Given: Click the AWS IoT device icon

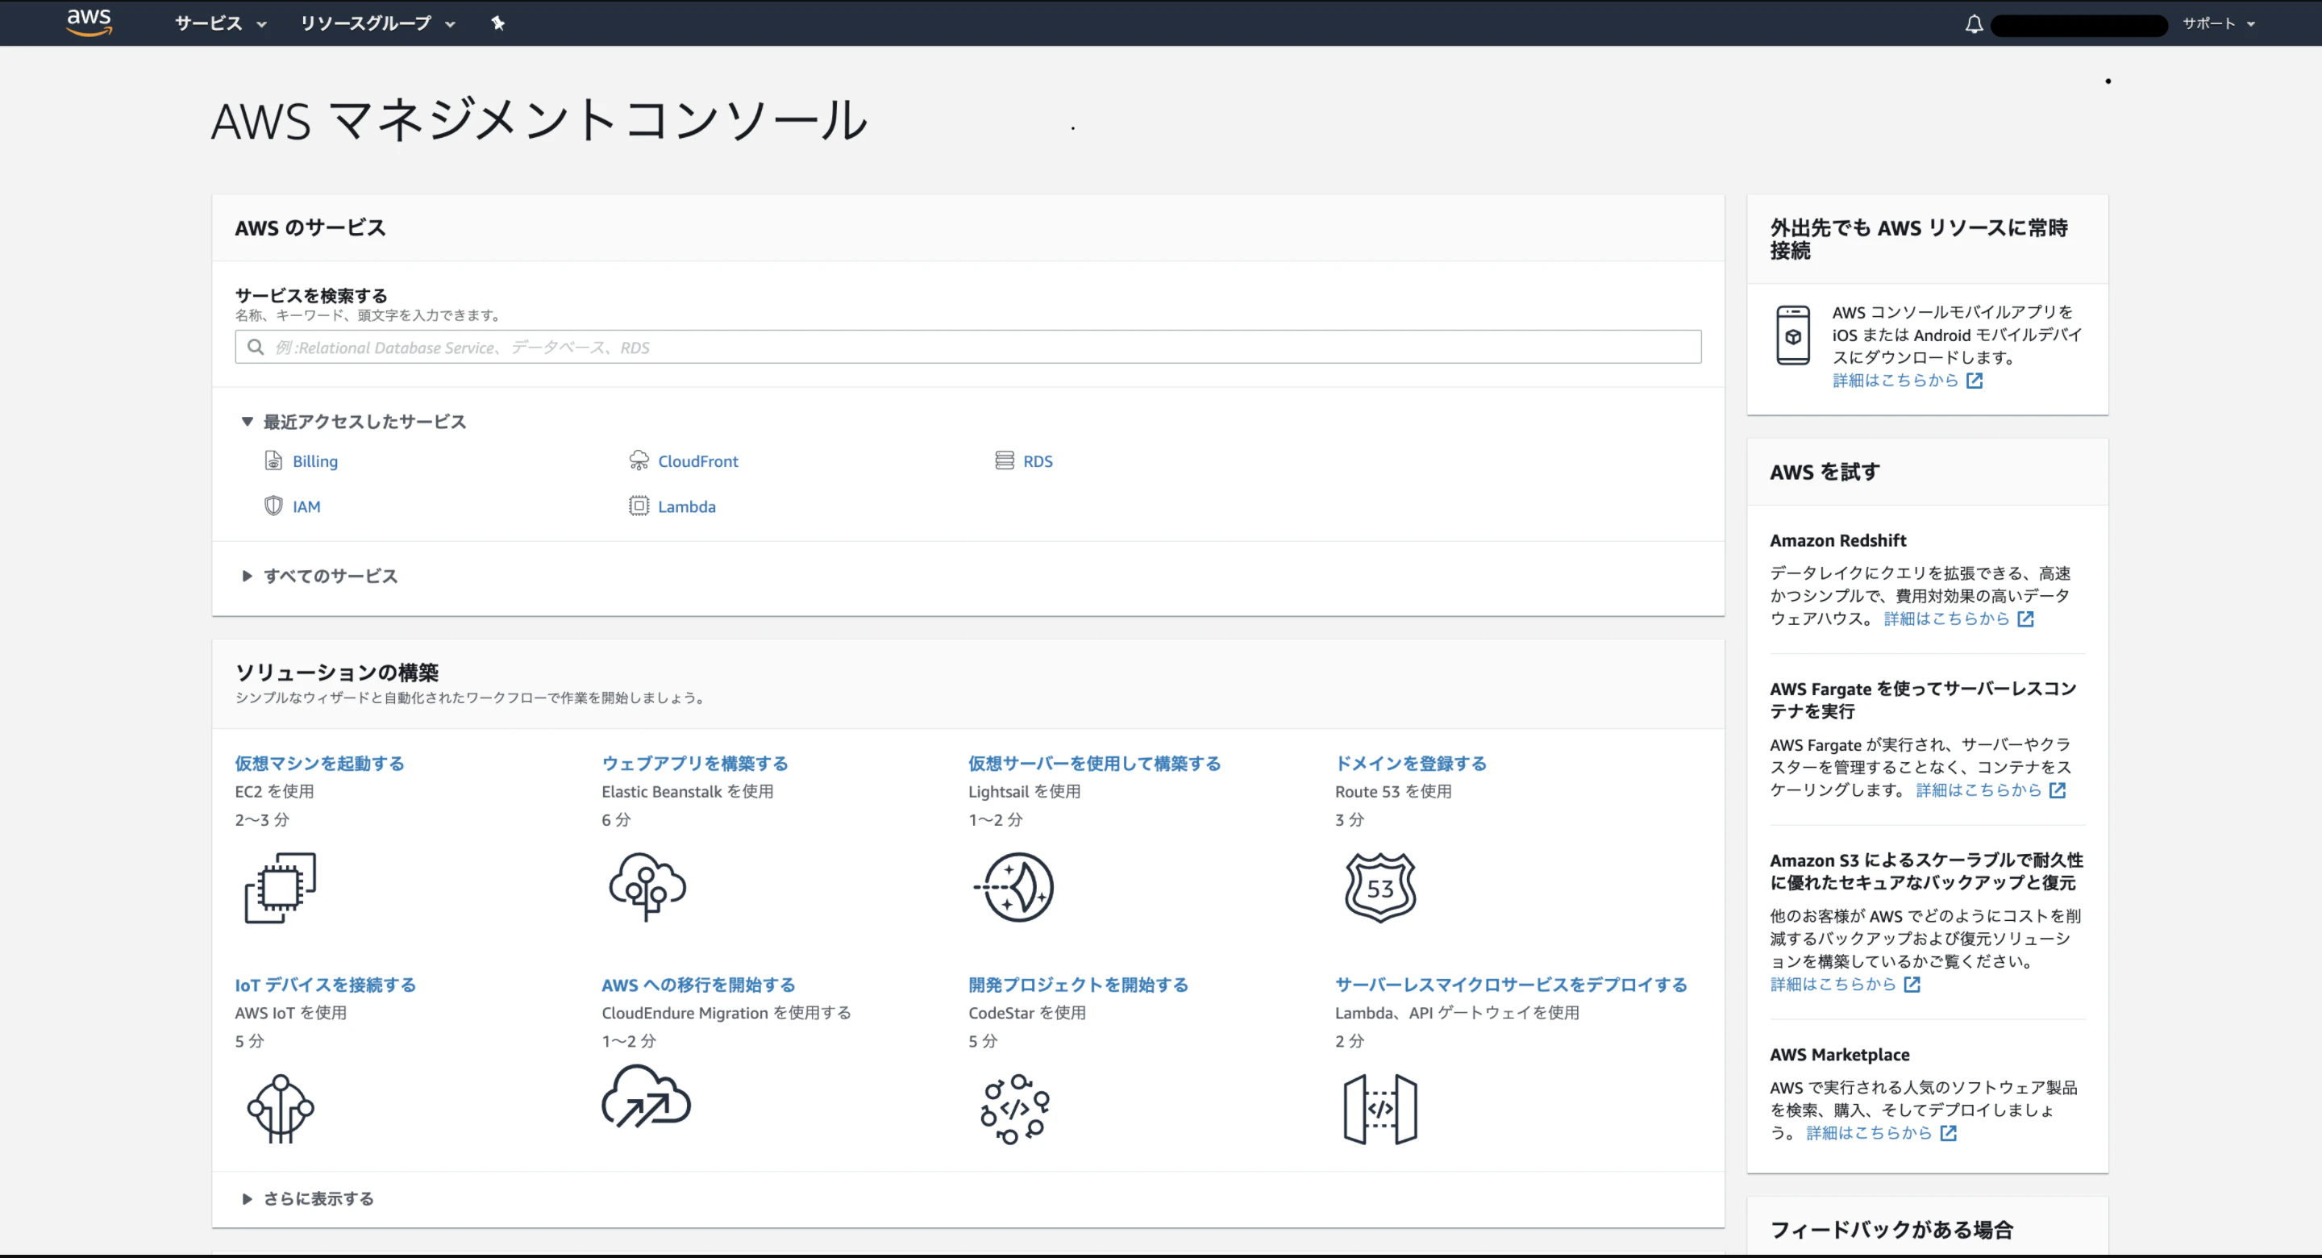Looking at the screenshot, I should [x=281, y=1108].
